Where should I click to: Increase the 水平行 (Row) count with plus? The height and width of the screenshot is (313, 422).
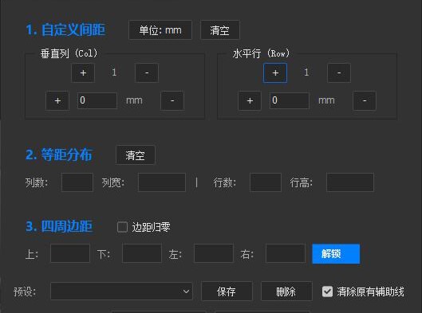coord(275,72)
